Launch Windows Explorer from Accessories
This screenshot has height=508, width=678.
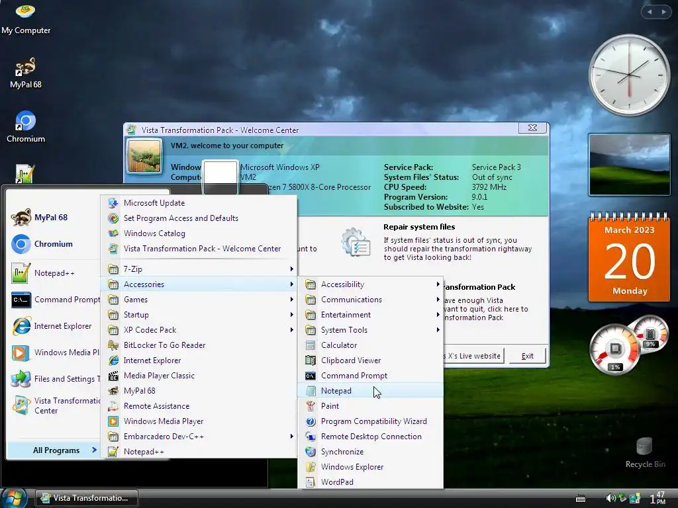pos(371,467)
